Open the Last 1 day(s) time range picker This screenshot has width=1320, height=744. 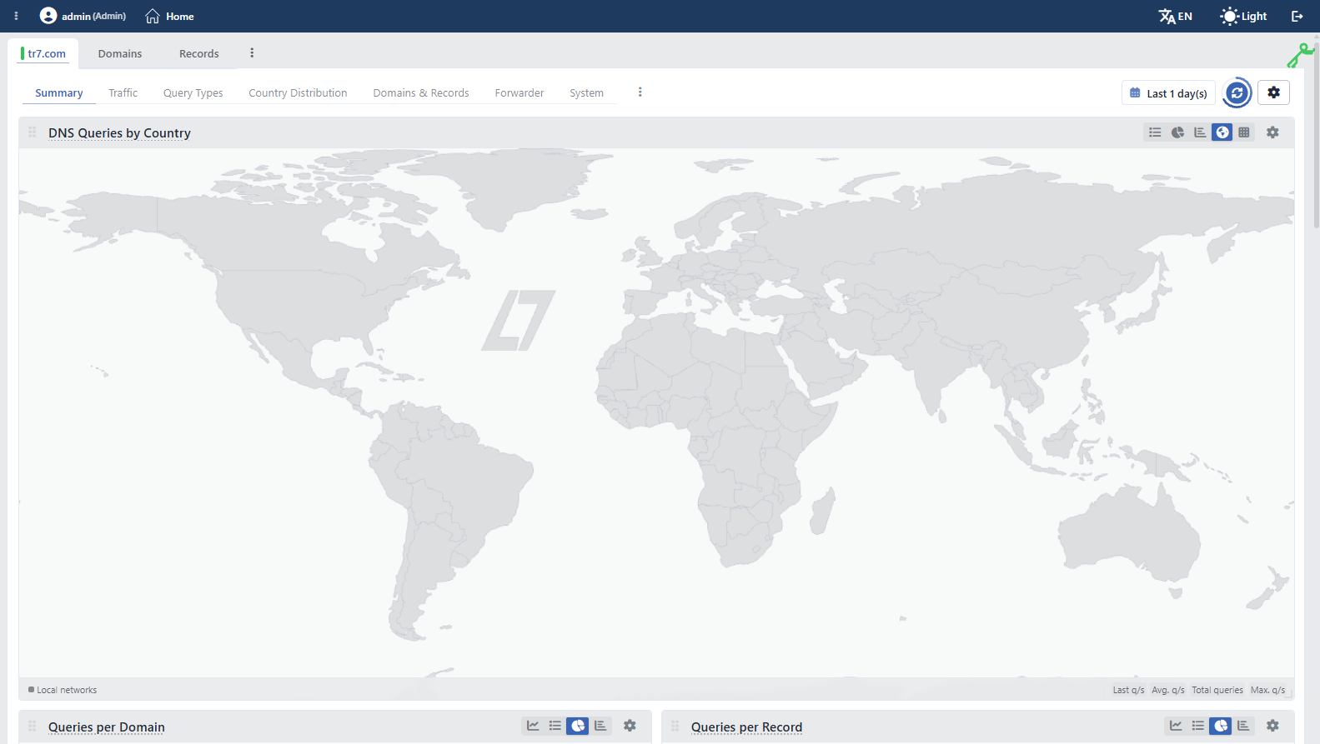point(1168,93)
